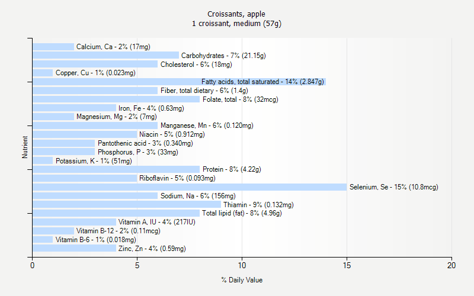Image resolution: width=474 pixels, height=296 pixels.
Task: Select the 'Sodium, Na - 6% (156mg)' label
Action: point(198,196)
